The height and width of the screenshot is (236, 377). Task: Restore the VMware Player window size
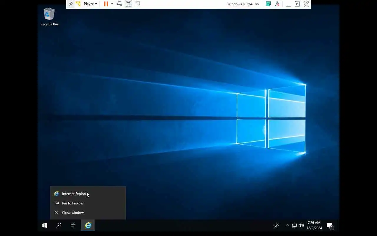[297, 4]
